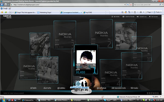Screen dimensions: 164x102
Task: Click the หน้าหลัก bottom menu item
Action: tap(33, 88)
